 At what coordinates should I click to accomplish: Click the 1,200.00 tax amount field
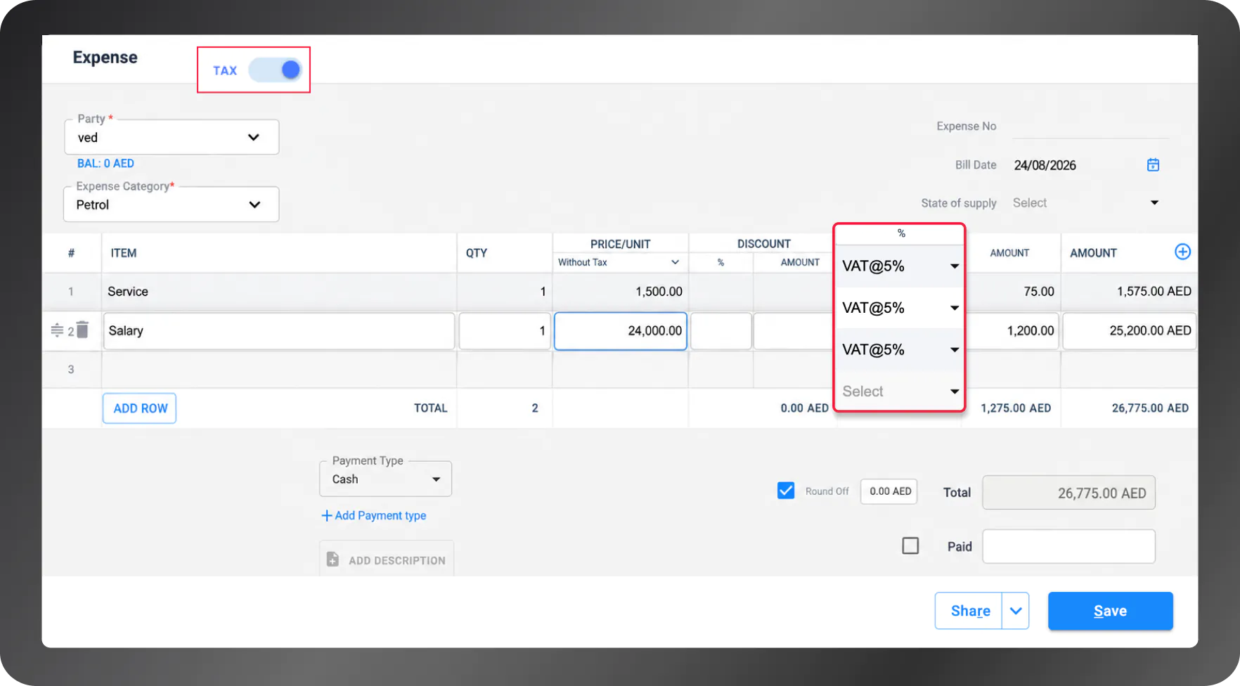tap(1012, 330)
